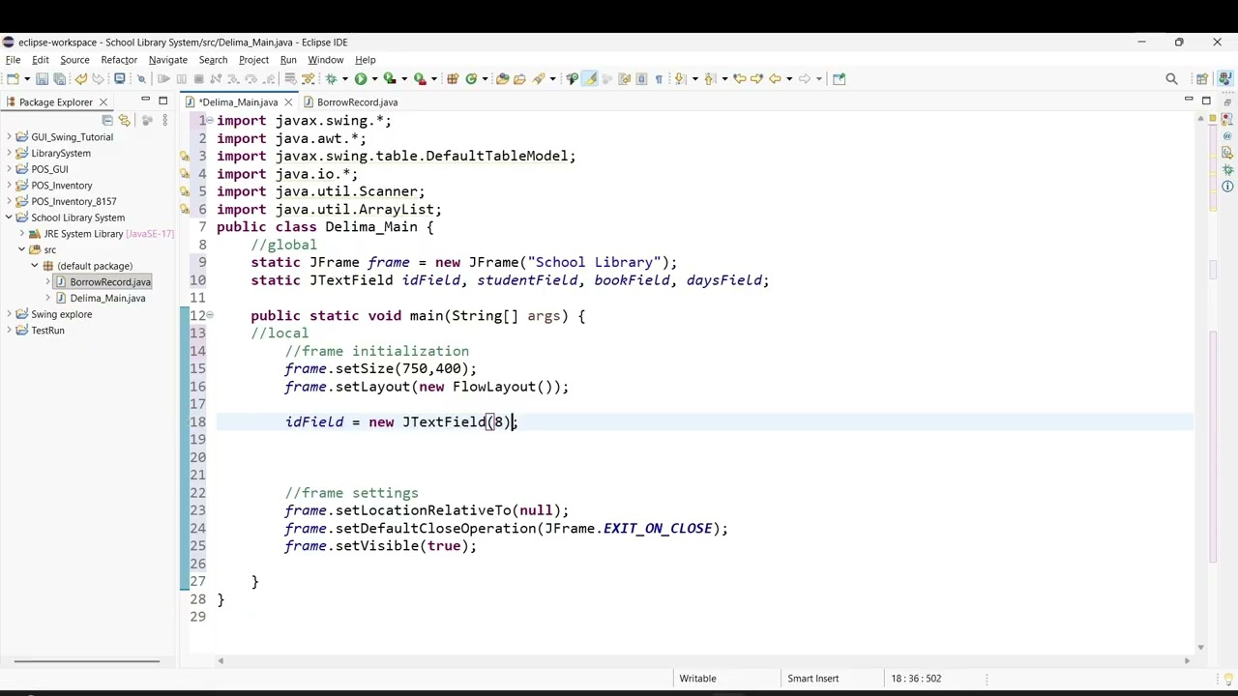1238x696 pixels.
Task: Click the Debug bug icon
Action: coord(331,78)
